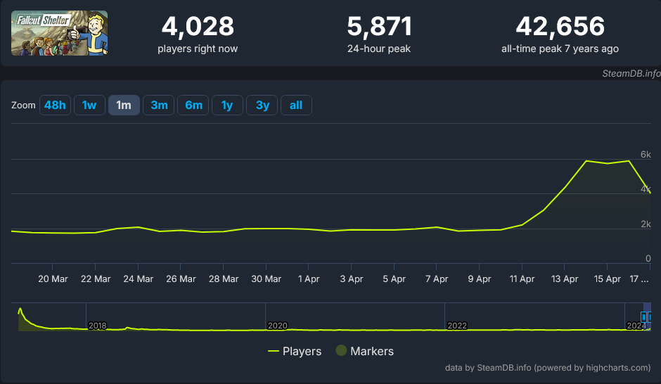Toggle the Markers label in legend

click(x=371, y=351)
